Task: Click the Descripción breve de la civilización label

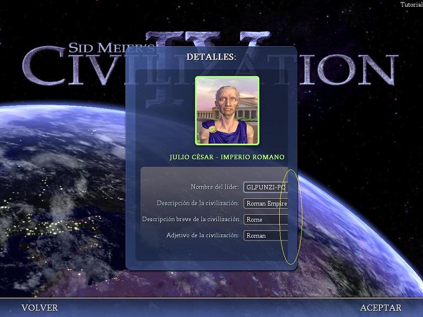Action: [x=190, y=220]
